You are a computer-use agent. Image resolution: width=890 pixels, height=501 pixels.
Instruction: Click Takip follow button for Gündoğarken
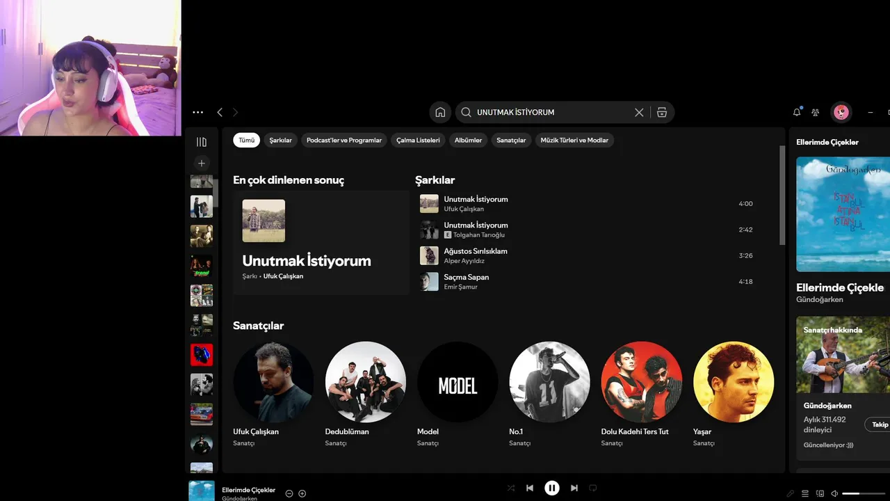(x=879, y=424)
